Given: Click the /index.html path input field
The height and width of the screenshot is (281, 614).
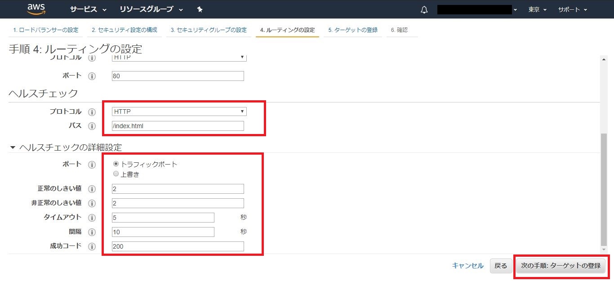Looking at the screenshot, I should pos(178,126).
